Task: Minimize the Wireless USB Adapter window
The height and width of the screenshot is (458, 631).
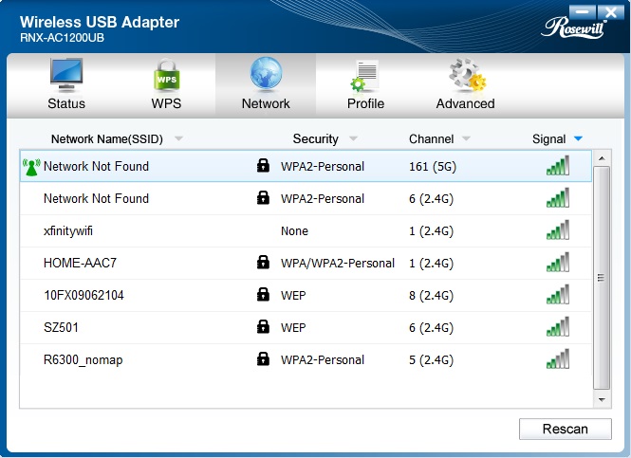Action: 583,12
